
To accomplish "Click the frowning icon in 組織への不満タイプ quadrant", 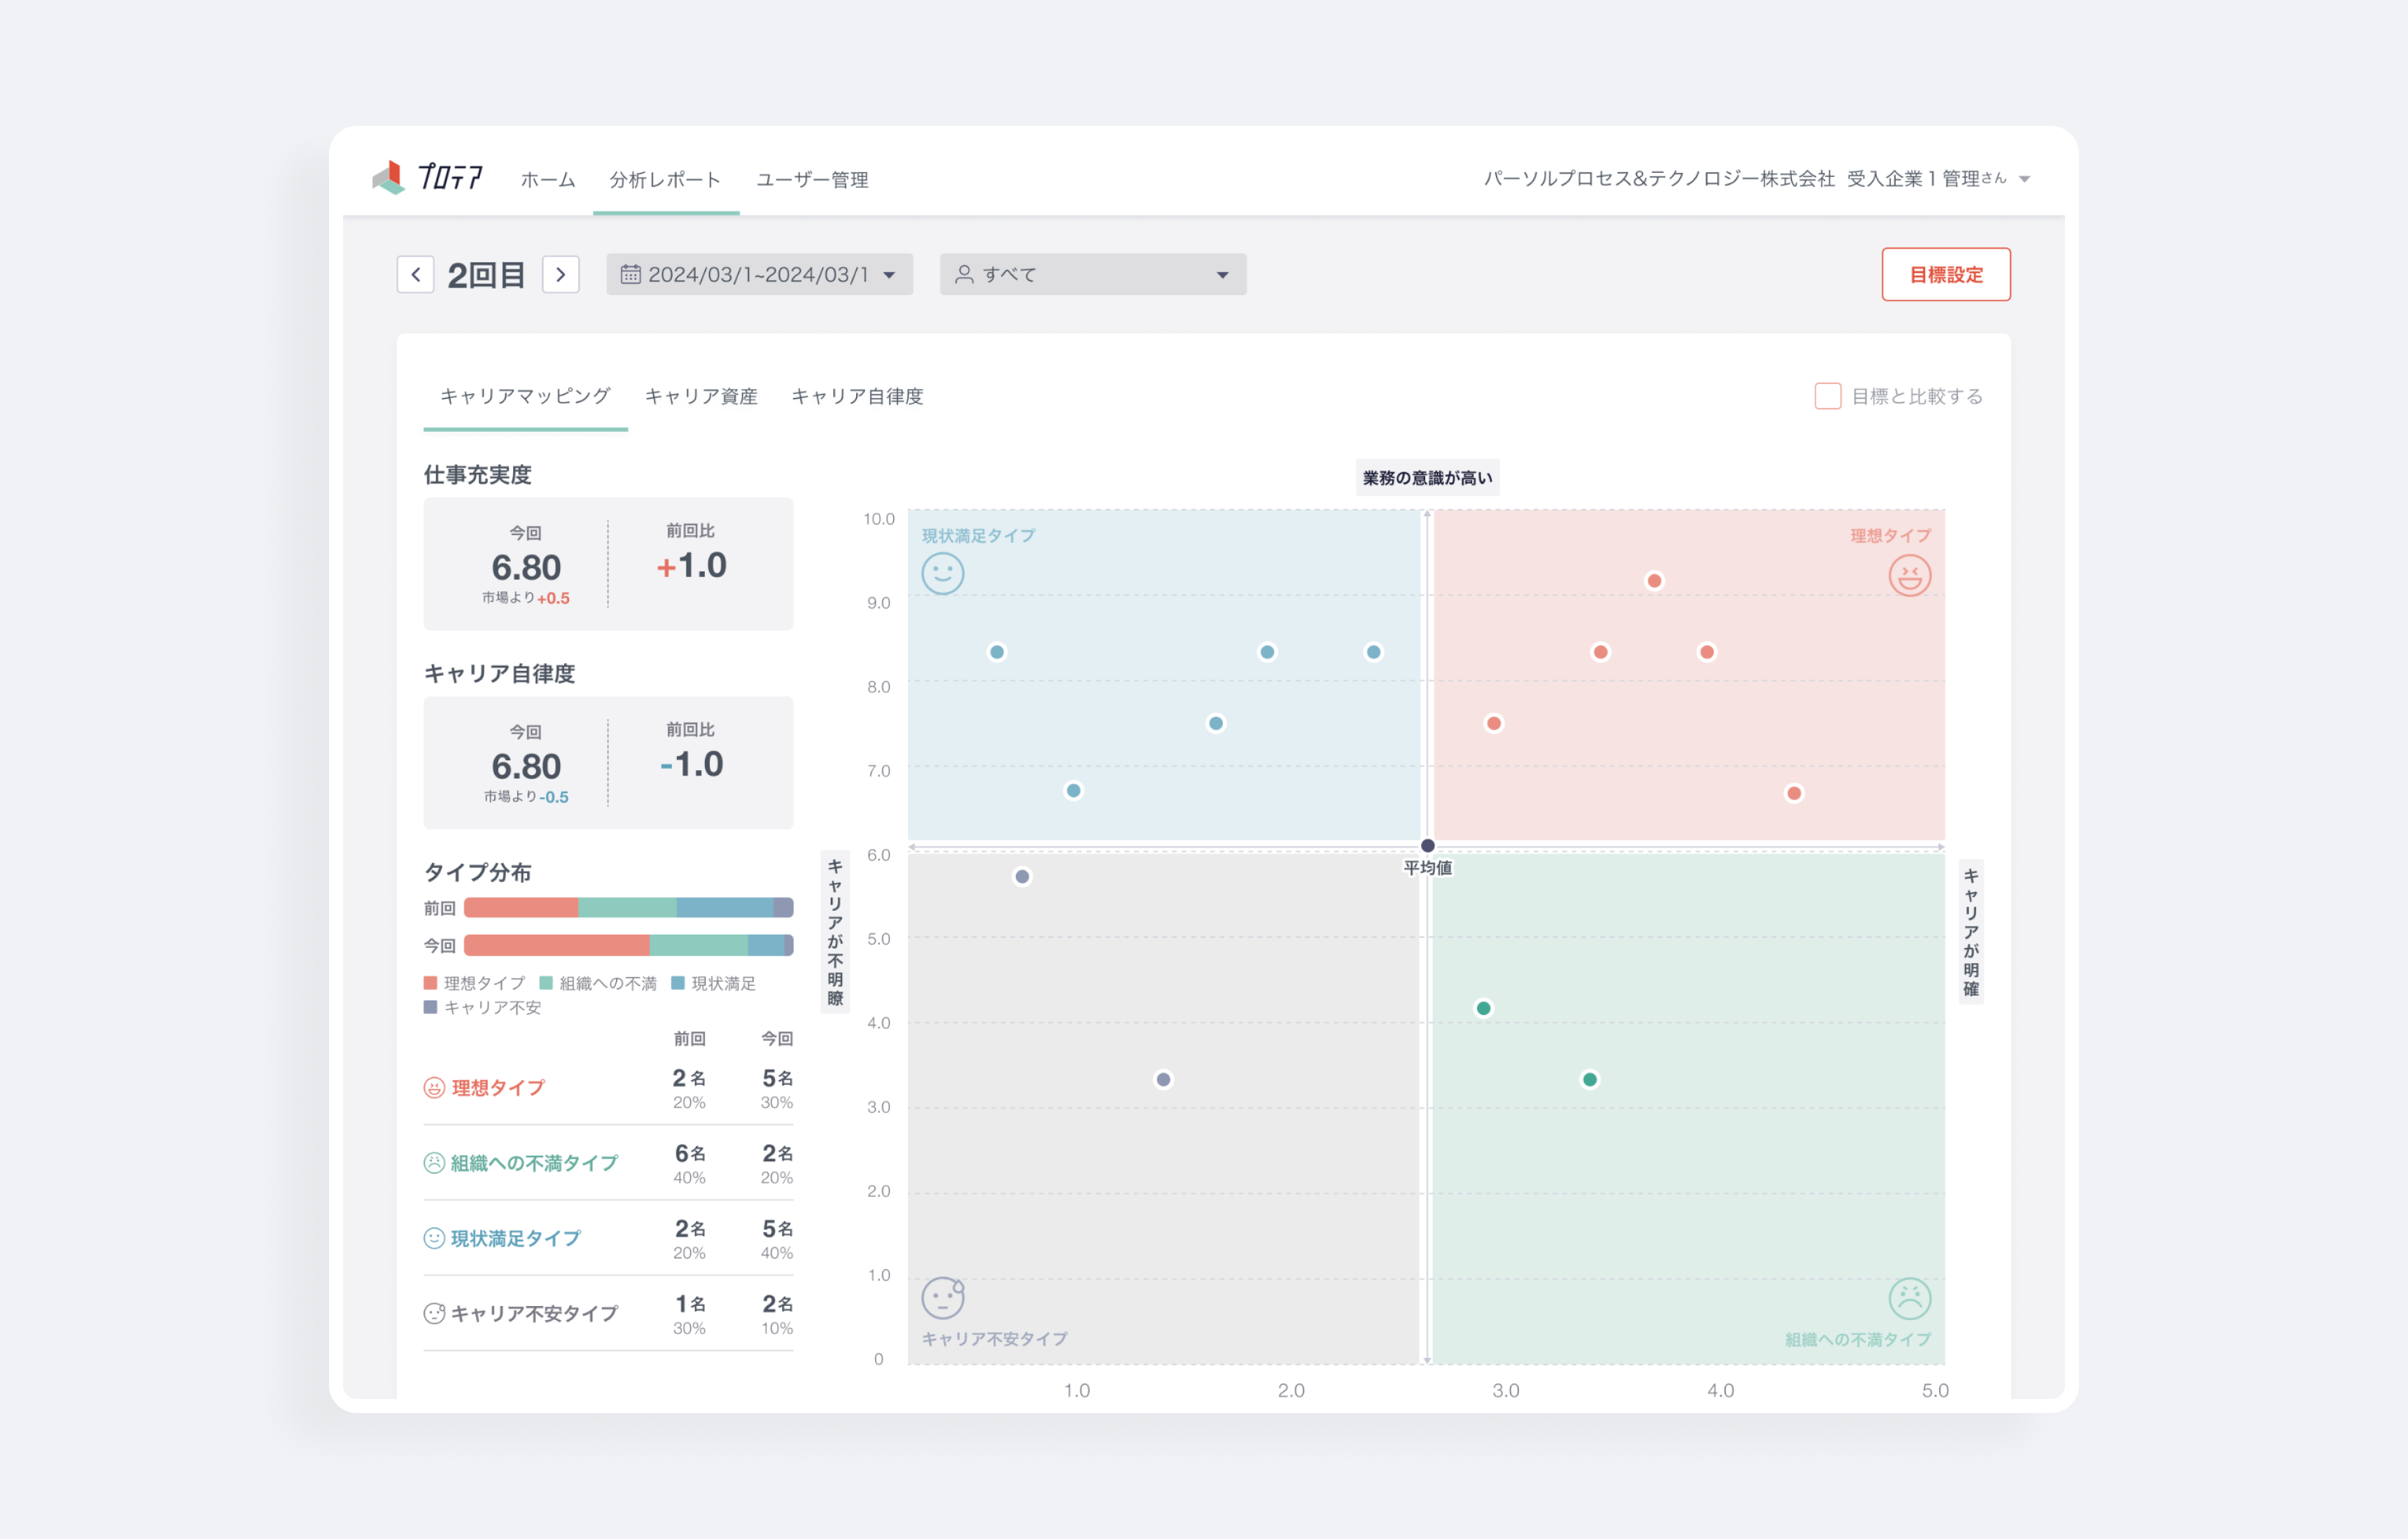I will click(x=1909, y=1298).
